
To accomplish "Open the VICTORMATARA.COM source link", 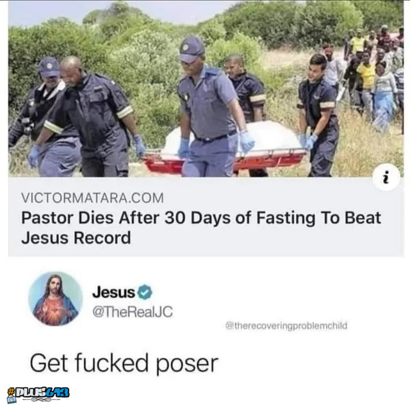I will point(92,198).
